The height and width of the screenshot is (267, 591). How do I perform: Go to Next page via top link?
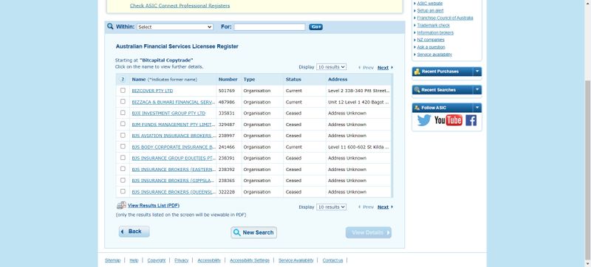click(383, 68)
